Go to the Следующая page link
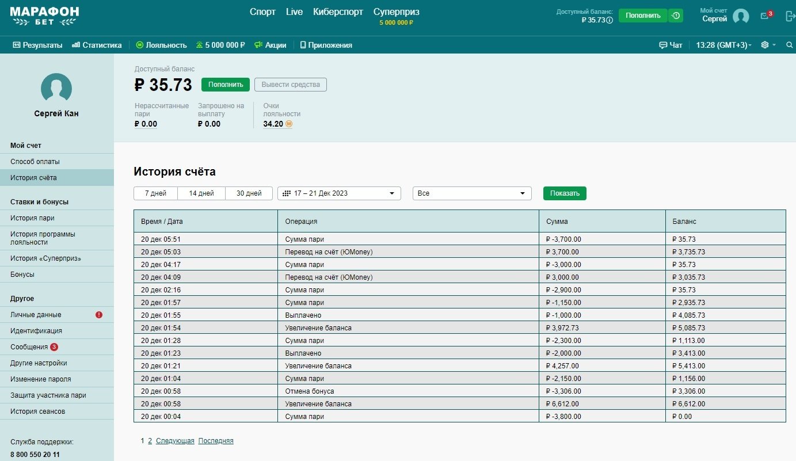 point(175,441)
